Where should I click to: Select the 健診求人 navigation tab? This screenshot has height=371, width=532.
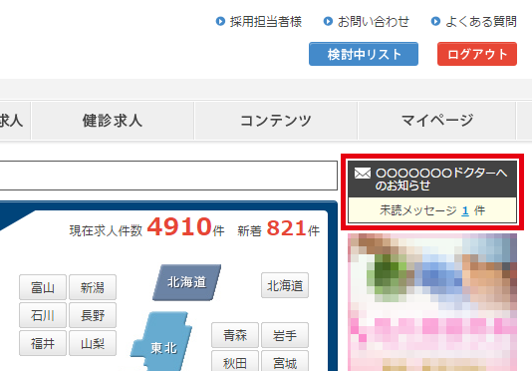coord(113,121)
